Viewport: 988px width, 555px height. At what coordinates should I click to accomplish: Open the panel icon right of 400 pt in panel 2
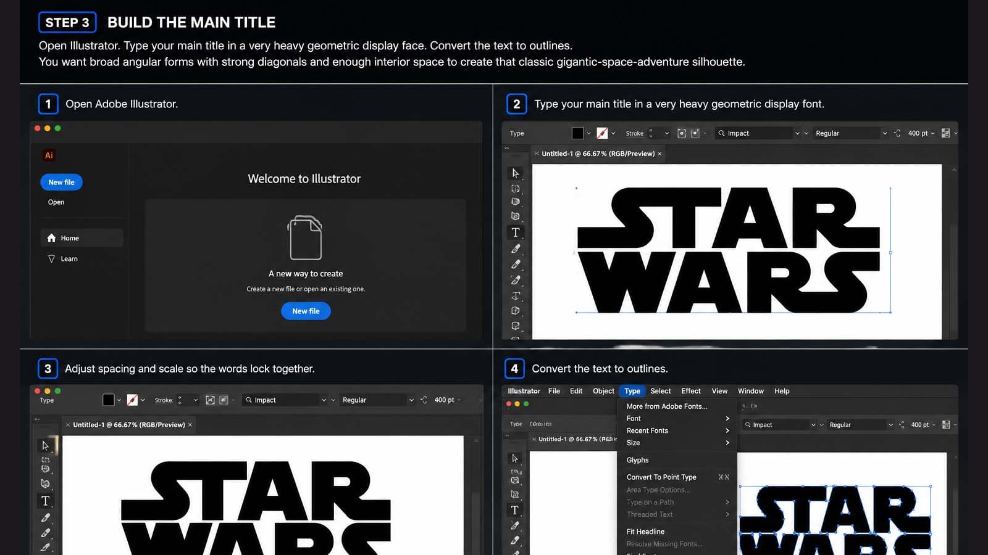coord(945,133)
